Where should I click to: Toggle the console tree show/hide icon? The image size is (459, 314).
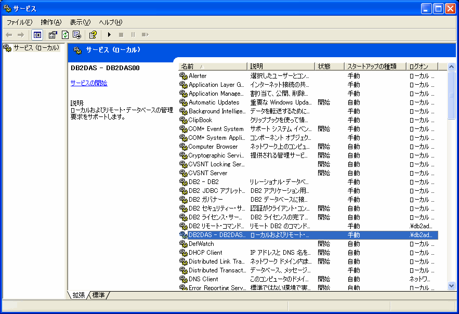[x=37, y=35]
